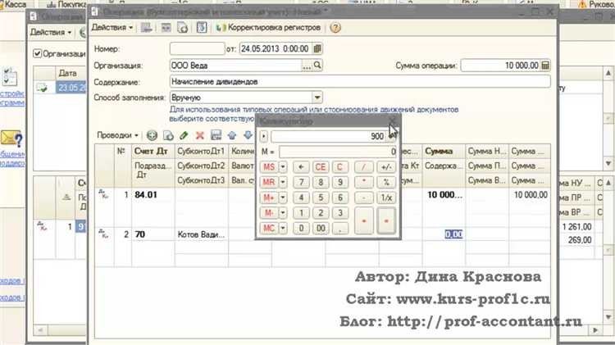
Task: Click the 269,00 value in the back window
Action: click(x=580, y=240)
